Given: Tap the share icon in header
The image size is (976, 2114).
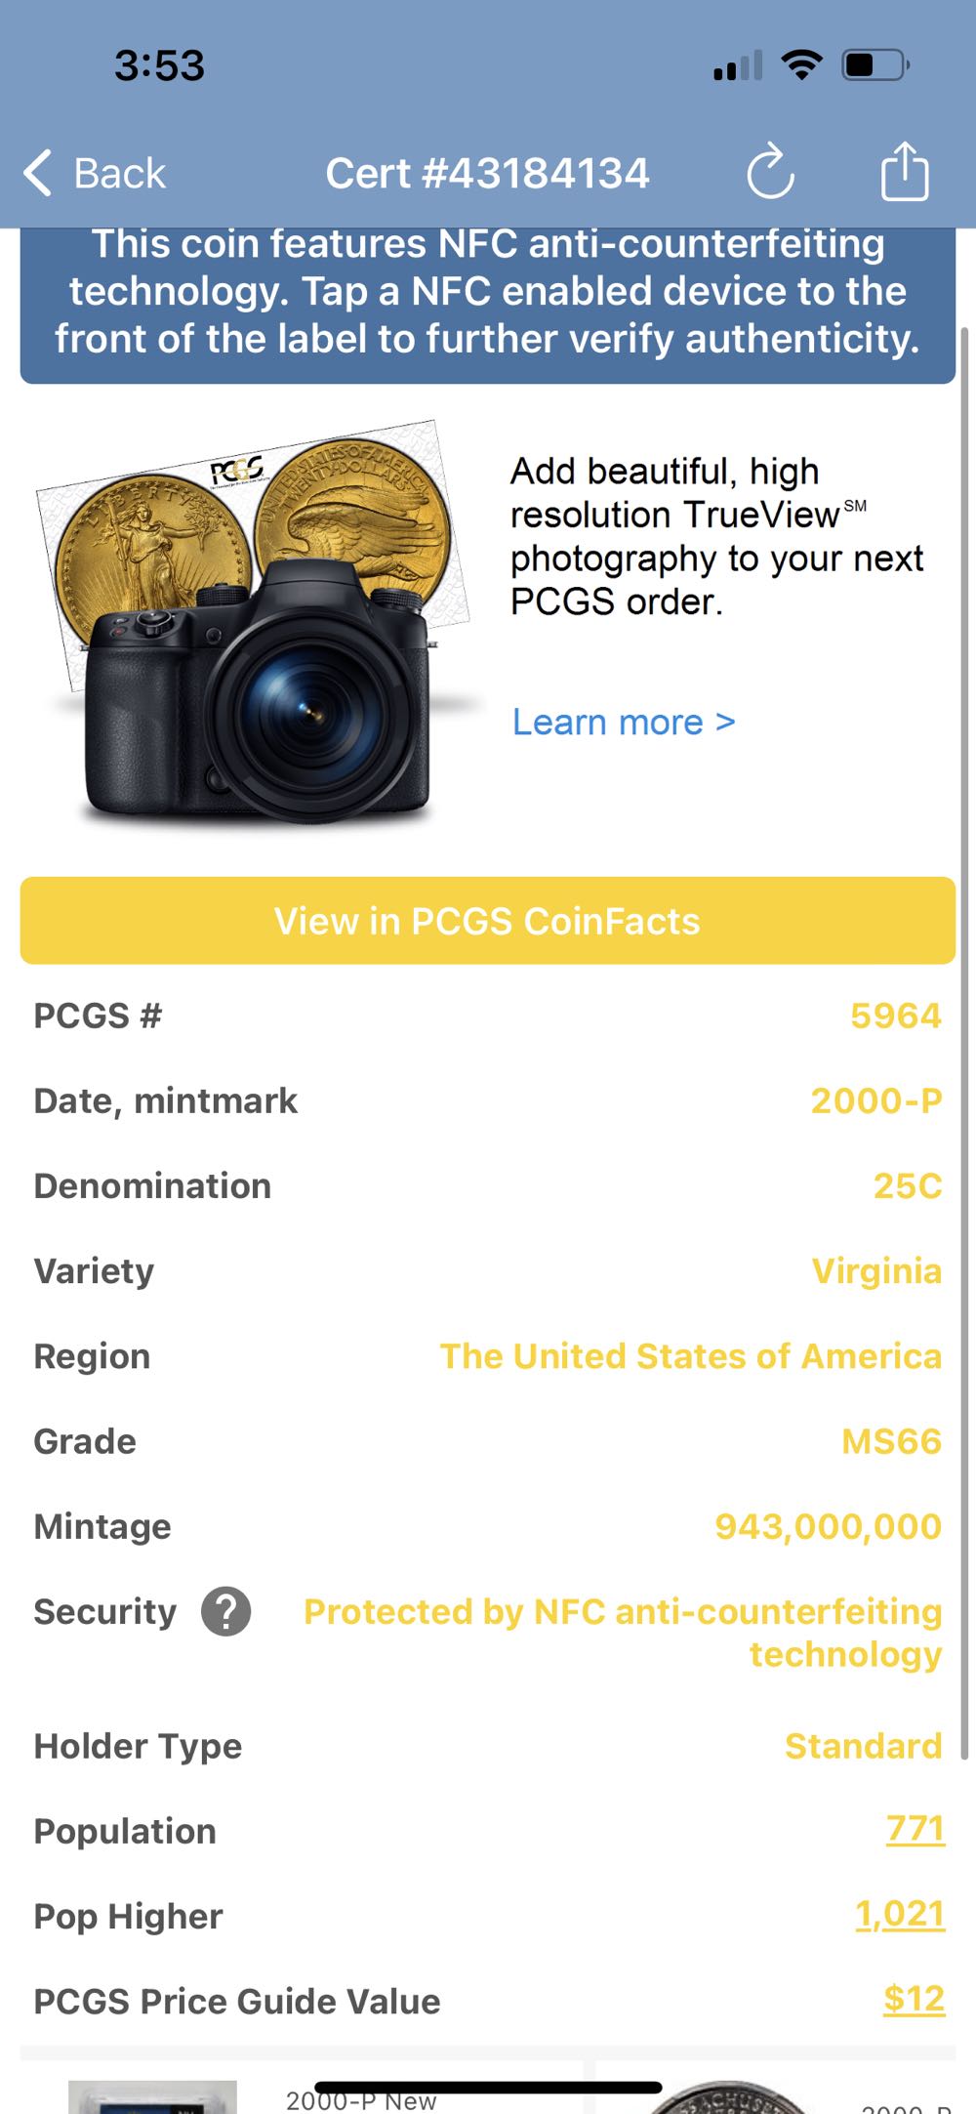Looking at the screenshot, I should (x=905, y=172).
